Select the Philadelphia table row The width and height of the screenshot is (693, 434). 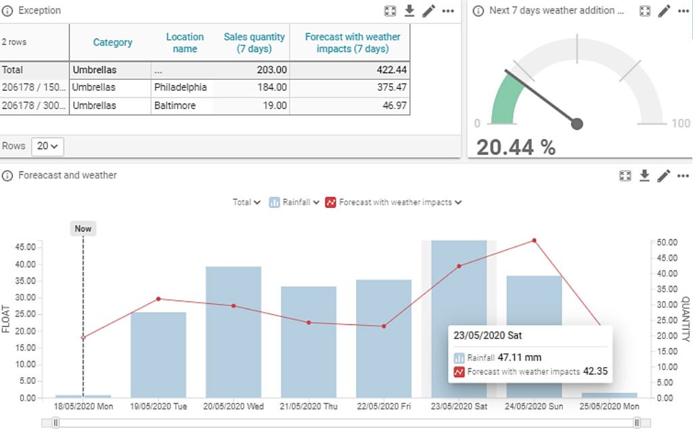tap(180, 87)
